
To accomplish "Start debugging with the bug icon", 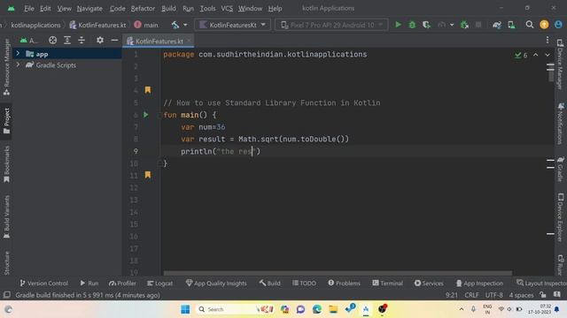I will pyautogui.click(x=412, y=25).
